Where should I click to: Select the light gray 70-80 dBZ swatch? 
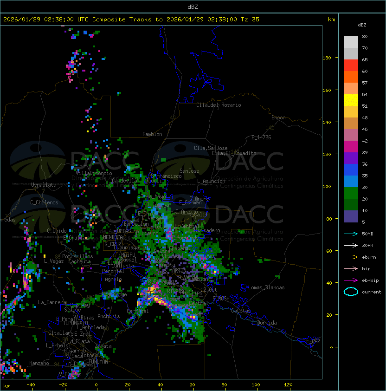click(351, 42)
